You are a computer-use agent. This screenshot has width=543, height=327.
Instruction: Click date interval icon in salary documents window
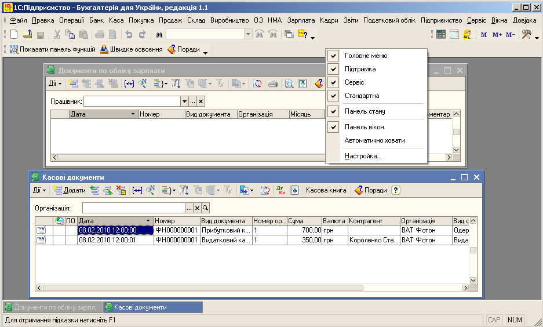pyautogui.click(x=129, y=83)
